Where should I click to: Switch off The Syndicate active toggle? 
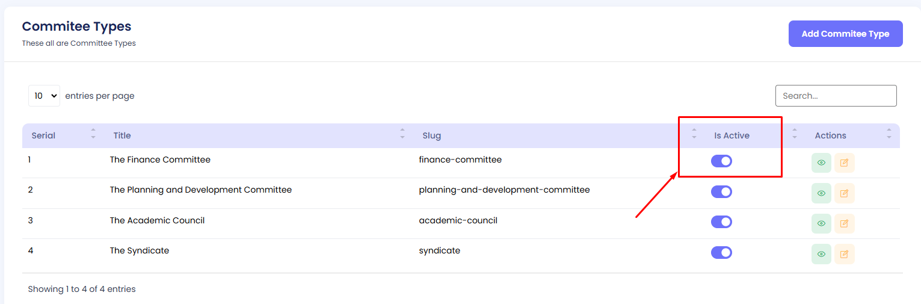721,252
